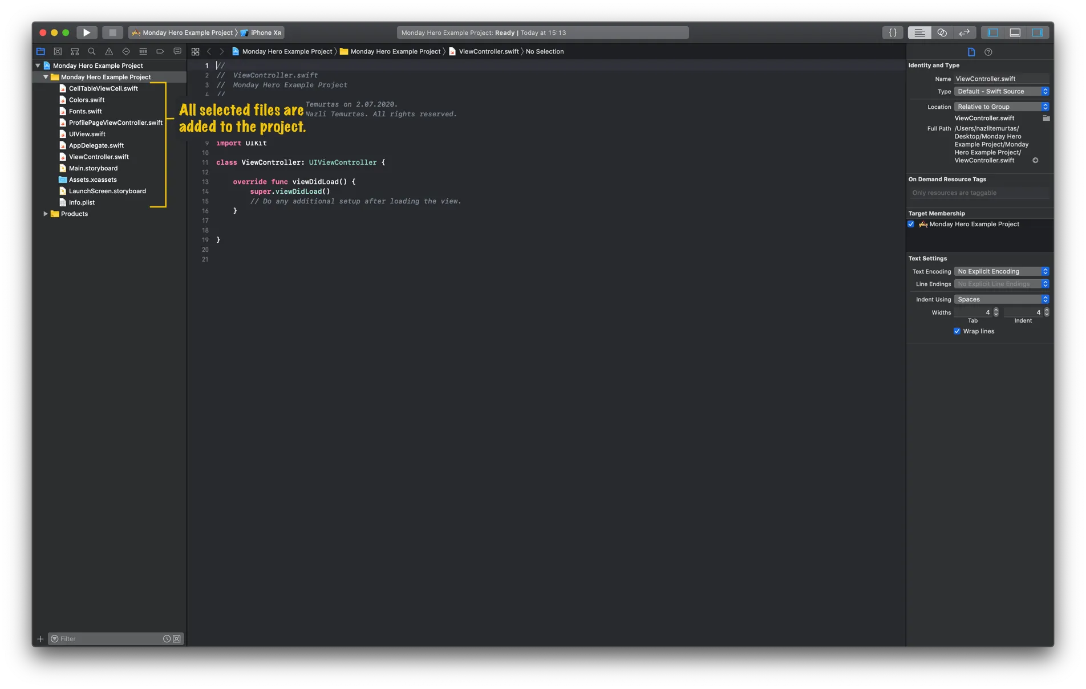Viewport: 1086px width, 689px height.
Task: Reveal full path in Finder arrow
Action: coord(1035,160)
